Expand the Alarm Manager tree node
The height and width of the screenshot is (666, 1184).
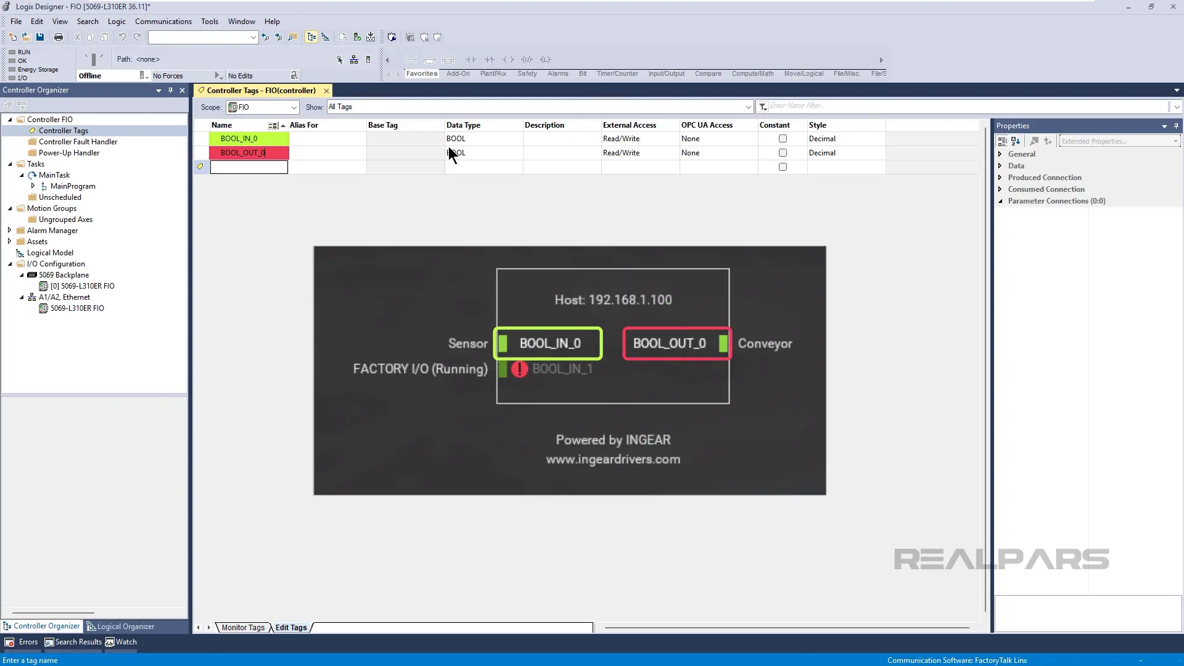click(x=9, y=230)
